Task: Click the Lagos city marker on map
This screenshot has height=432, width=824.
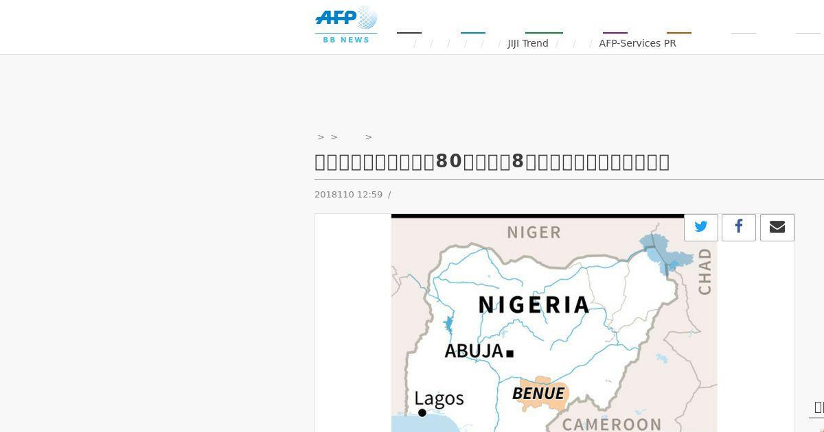Action: pos(422,413)
